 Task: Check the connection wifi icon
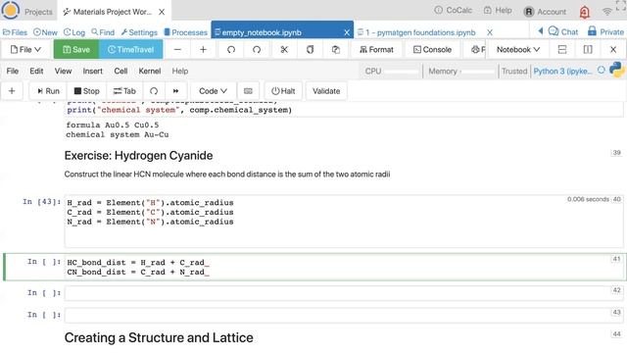(x=606, y=12)
